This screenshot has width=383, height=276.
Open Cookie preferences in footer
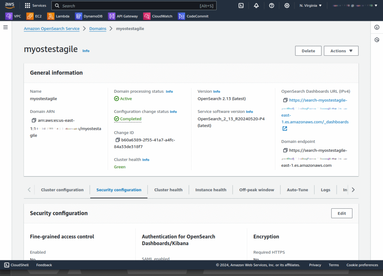(x=362, y=265)
